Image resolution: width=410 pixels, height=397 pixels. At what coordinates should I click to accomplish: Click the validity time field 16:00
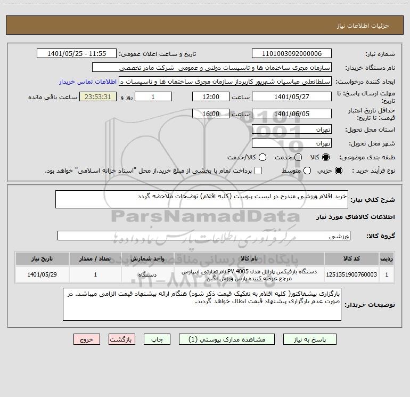tap(211, 114)
